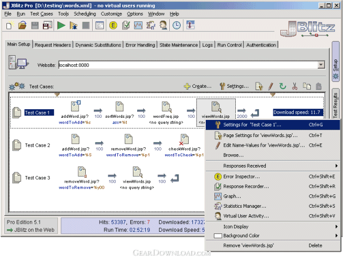Choose Page Settings for 'viewWords.jsp' entry
The width and height of the screenshot is (343, 257).
pos(273,135)
